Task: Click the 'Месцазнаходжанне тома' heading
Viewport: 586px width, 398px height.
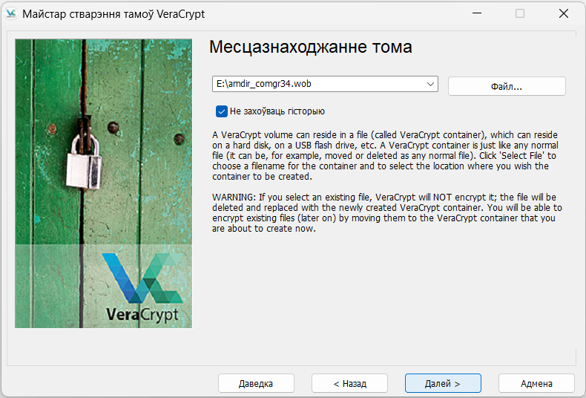Action: point(311,47)
